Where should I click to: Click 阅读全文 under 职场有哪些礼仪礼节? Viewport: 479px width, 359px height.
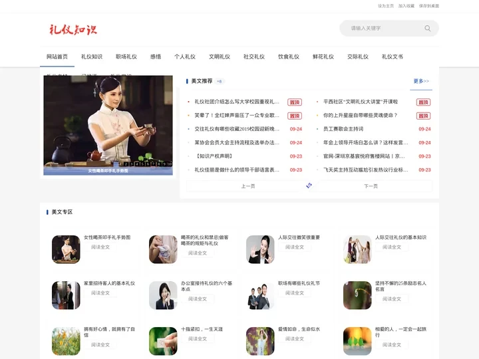click(295, 293)
